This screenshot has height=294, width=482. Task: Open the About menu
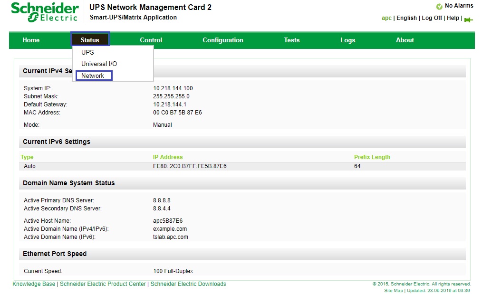[x=405, y=40]
